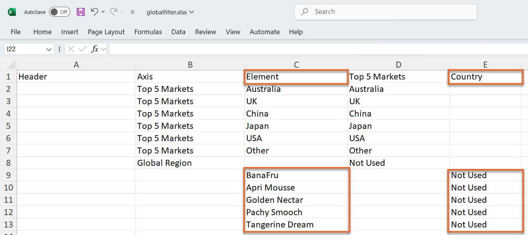This screenshot has width=528, height=235.
Task: Click USA in column C
Action: coord(296,138)
